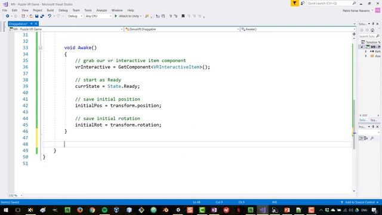Open Firefox from the taskbar
Viewport: 382px width, 215px height.
[79, 210]
